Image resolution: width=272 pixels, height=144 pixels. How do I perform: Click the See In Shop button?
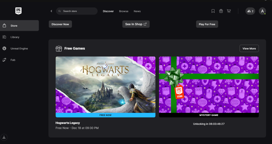click(x=136, y=24)
